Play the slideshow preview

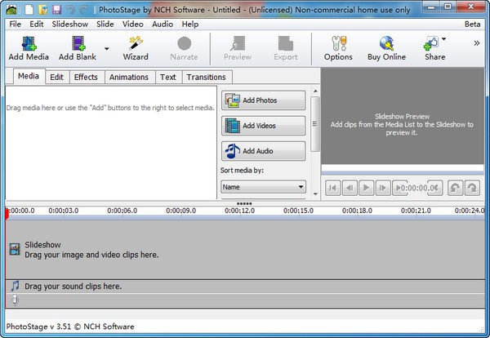pos(366,188)
